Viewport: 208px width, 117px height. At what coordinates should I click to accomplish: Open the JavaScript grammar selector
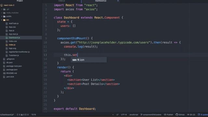click(x=134, y=115)
